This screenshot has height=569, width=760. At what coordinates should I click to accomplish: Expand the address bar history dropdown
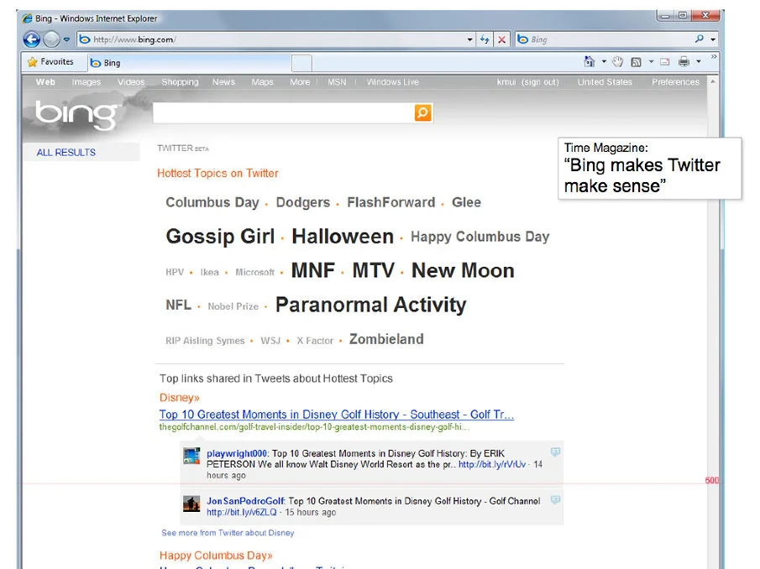click(x=469, y=39)
